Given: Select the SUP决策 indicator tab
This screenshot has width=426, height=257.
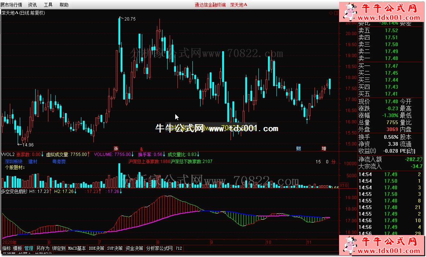Looking at the screenshot, I should [x=115, y=248].
